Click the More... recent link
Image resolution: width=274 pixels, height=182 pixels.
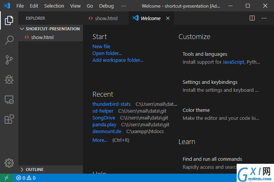pyautogui.click(x=100, y=140)
